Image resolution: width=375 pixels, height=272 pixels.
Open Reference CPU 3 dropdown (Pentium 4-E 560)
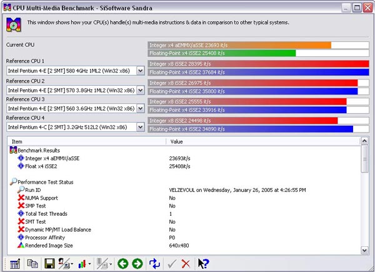click(141, 108)
